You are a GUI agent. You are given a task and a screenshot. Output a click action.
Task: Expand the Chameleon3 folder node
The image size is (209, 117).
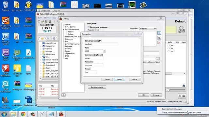(x=41, y=65)
